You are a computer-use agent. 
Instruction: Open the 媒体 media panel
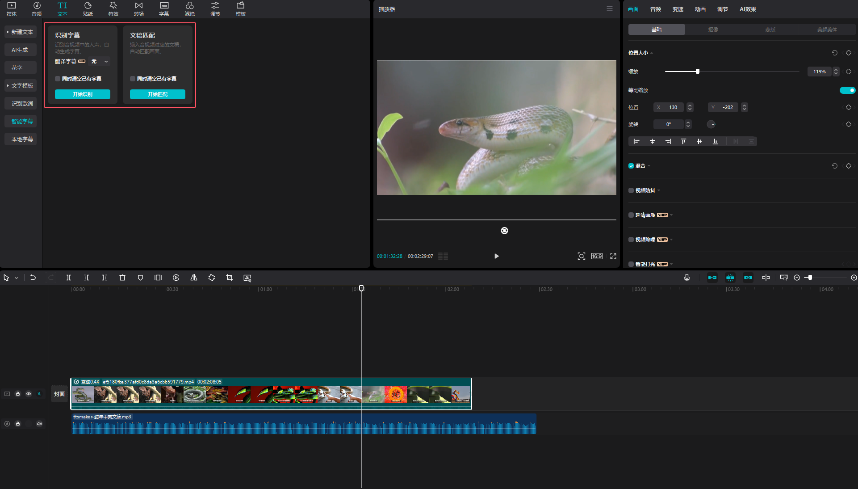point(12,8)
